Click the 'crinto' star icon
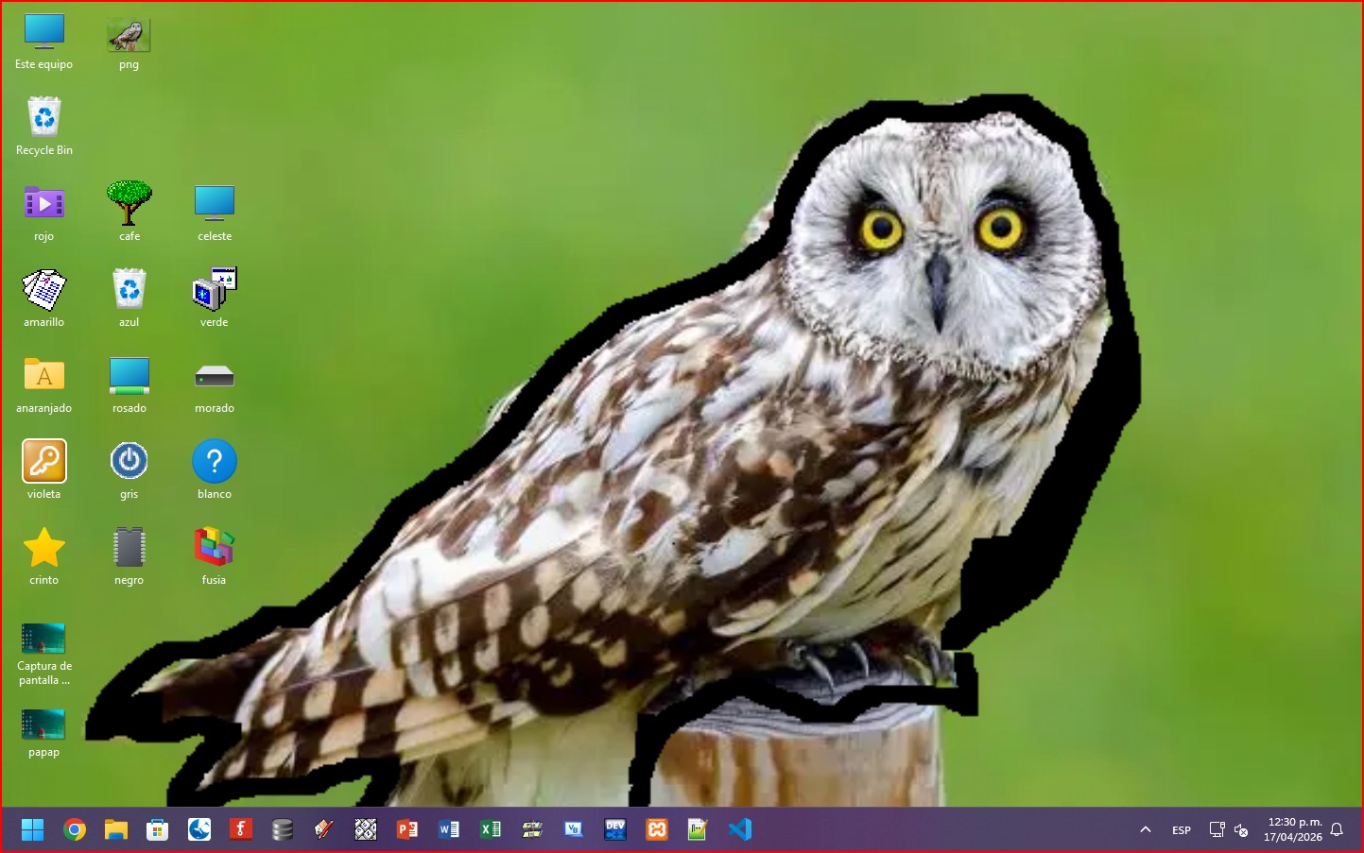Screen dimensions: 1364x853 click(x=43, y=547)
